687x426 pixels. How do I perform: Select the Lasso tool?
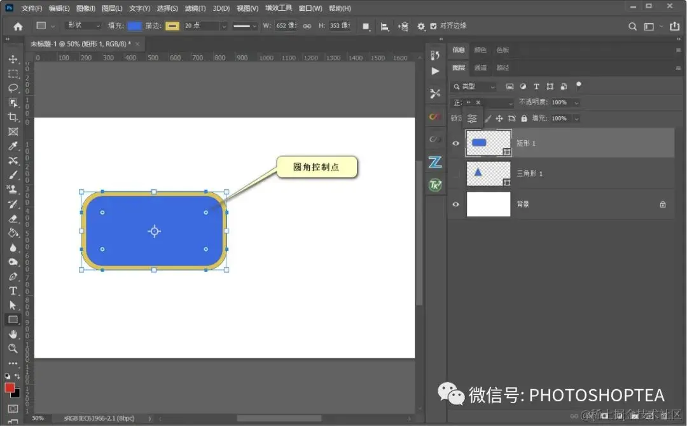(13, 88)
